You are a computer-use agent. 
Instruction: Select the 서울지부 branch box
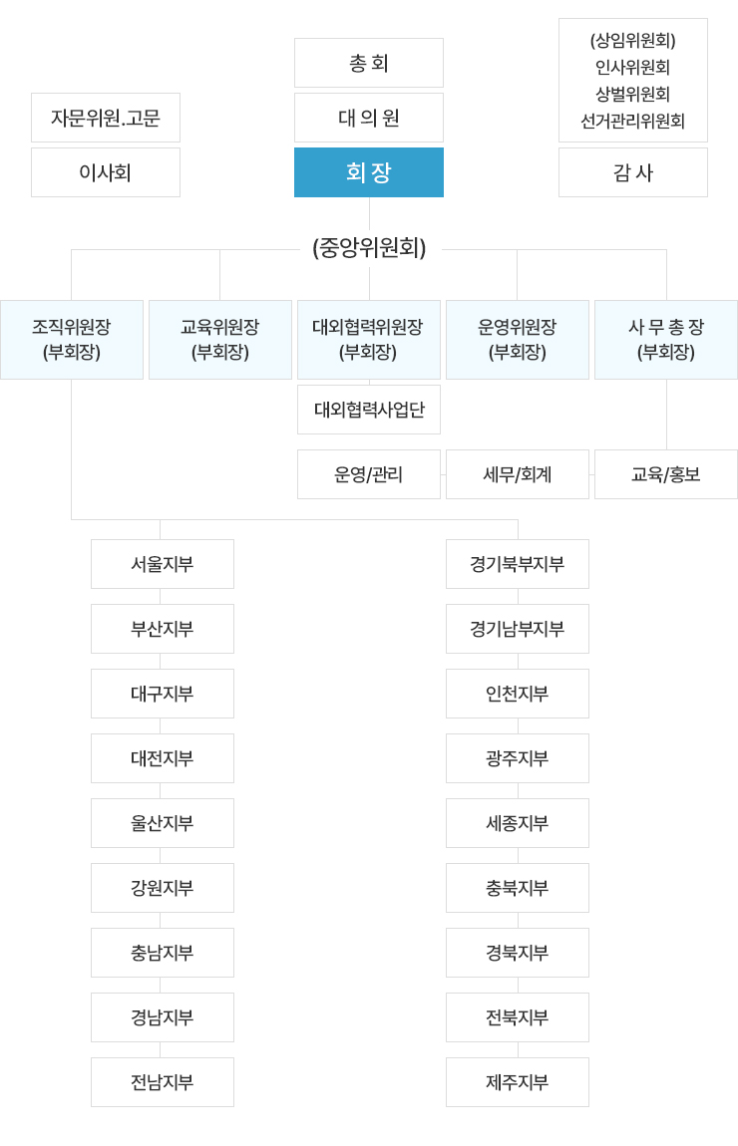point(163,564)
